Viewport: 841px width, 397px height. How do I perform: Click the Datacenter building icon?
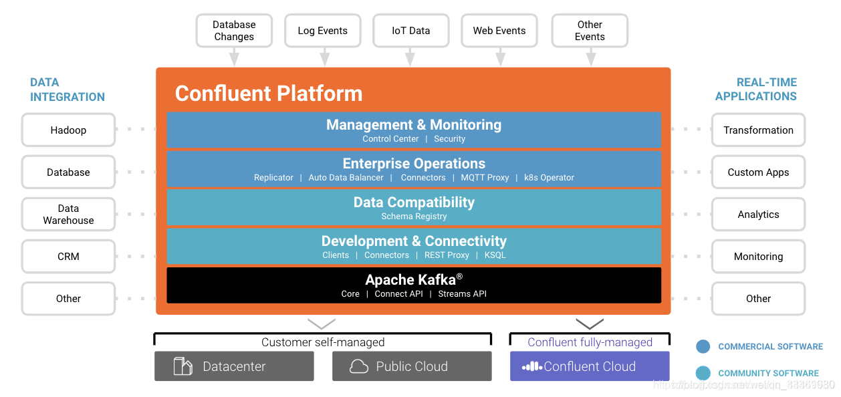click(x=183, y=366)
